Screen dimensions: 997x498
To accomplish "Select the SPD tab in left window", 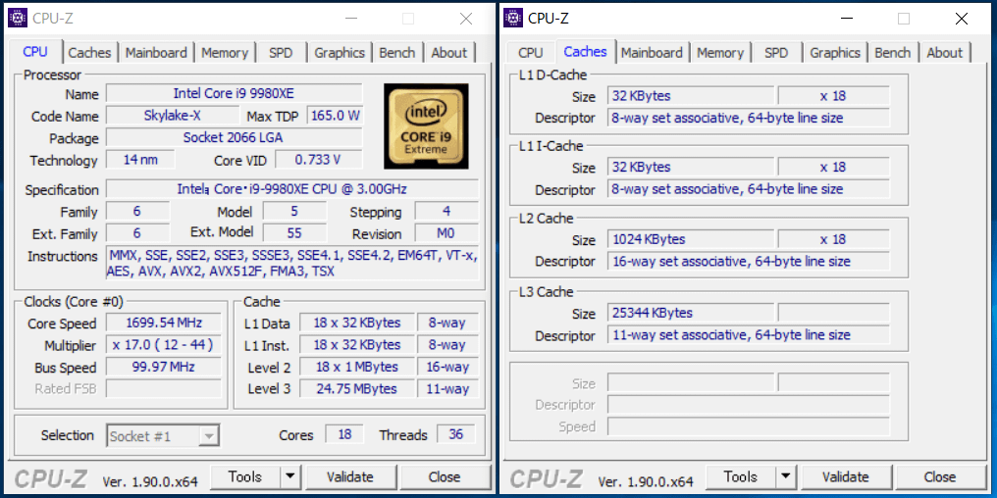I will [281, 53].
